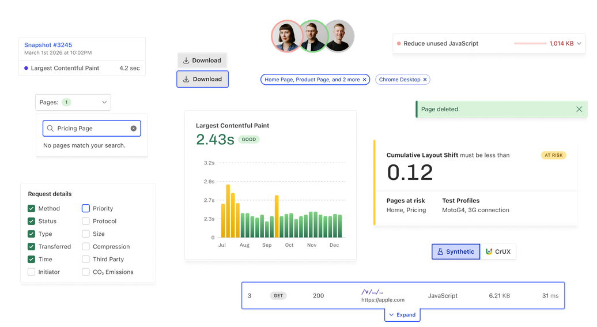Viewport: 597px width, 327px height.
Task: Click the AT RISK badge
Action: pyautogui.click(x=554, y=155)
